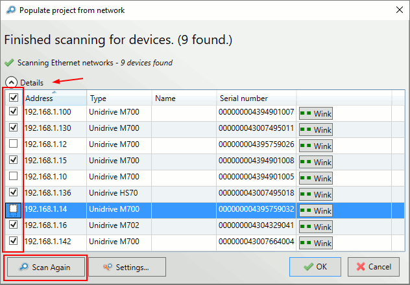The height and width of the screenshot is (285, 410).
Task: Uncheck the 192.168.1.130 device checkbox
Action: coord(14,128)
